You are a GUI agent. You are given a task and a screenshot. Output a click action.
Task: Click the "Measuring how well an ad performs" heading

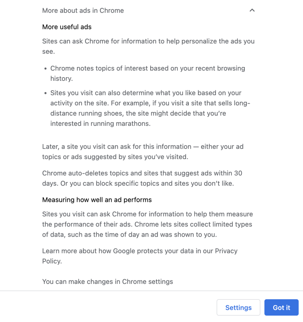pyautogui.click(x=97, y=200)
